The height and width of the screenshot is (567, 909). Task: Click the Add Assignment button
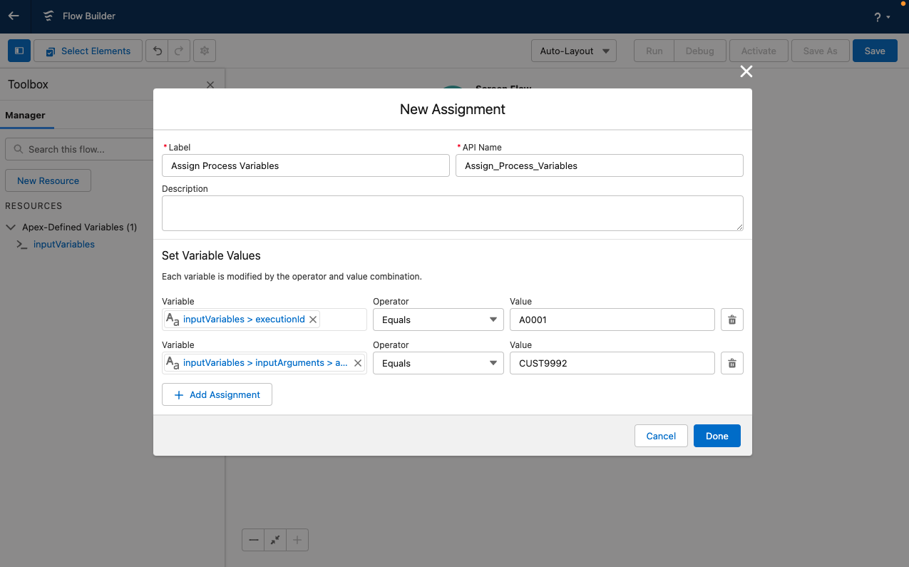tap(217, 394)
